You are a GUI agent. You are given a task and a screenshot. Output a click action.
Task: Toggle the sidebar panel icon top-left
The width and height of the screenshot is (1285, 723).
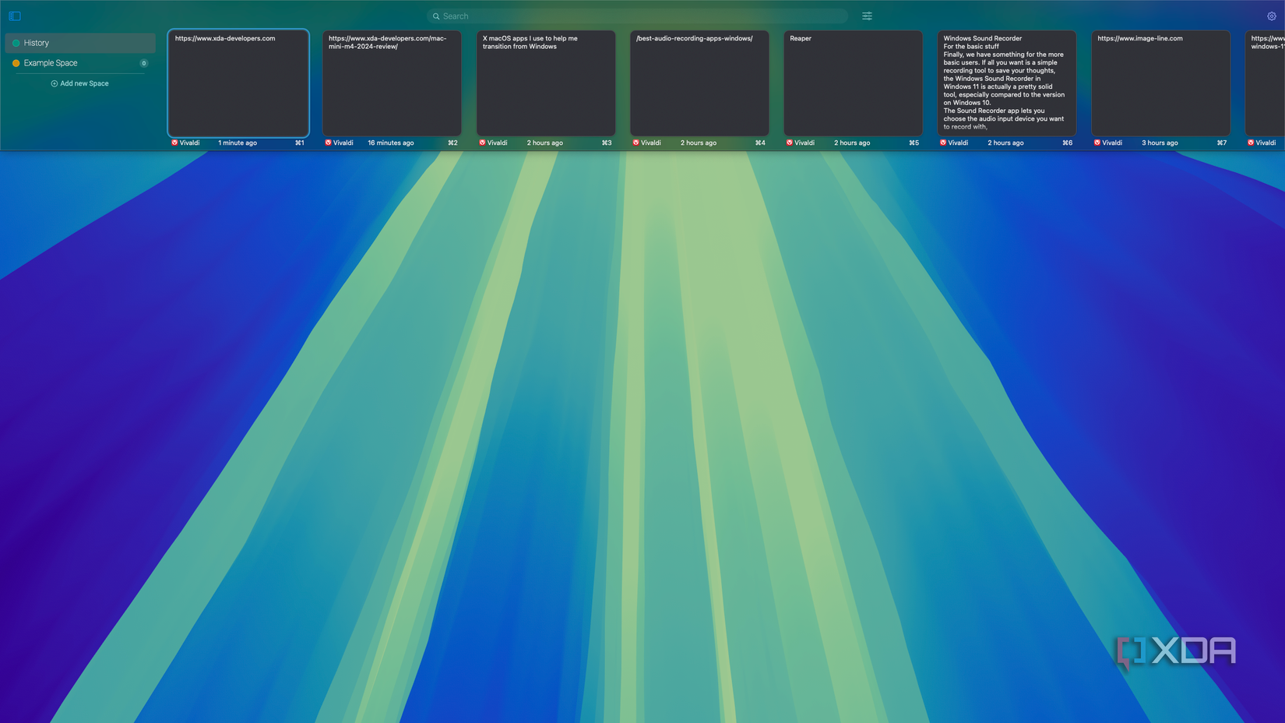[15, 16]
